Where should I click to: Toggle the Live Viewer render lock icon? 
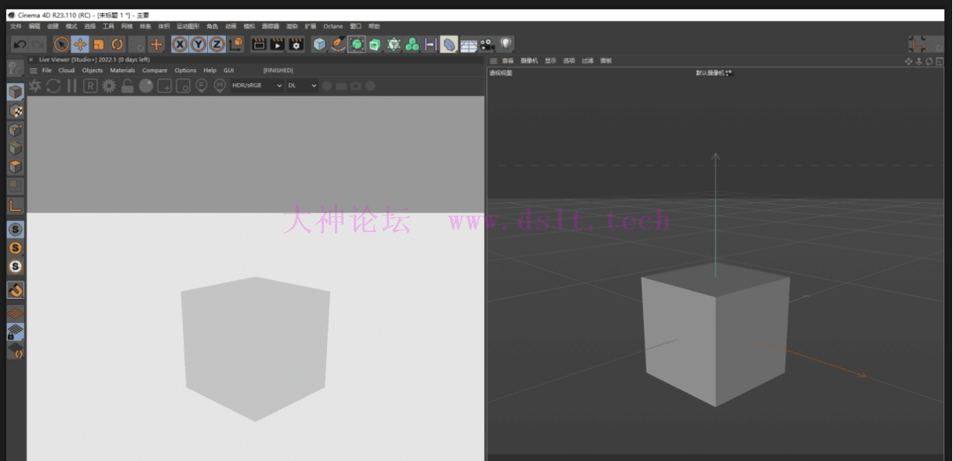point(127,86)
